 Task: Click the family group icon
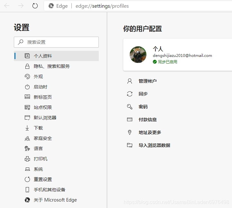pos(27,139)
